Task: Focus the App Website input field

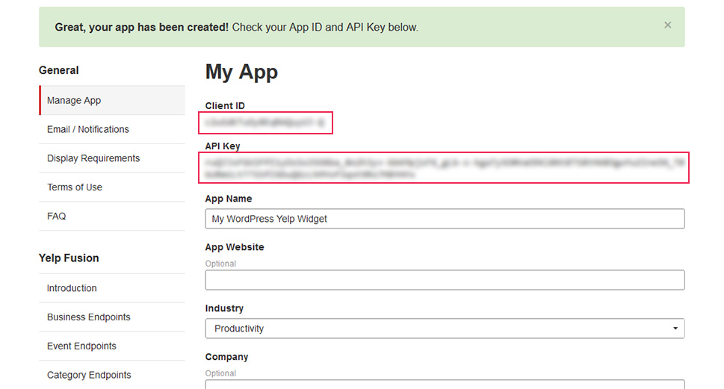Action: pos(445,280)
